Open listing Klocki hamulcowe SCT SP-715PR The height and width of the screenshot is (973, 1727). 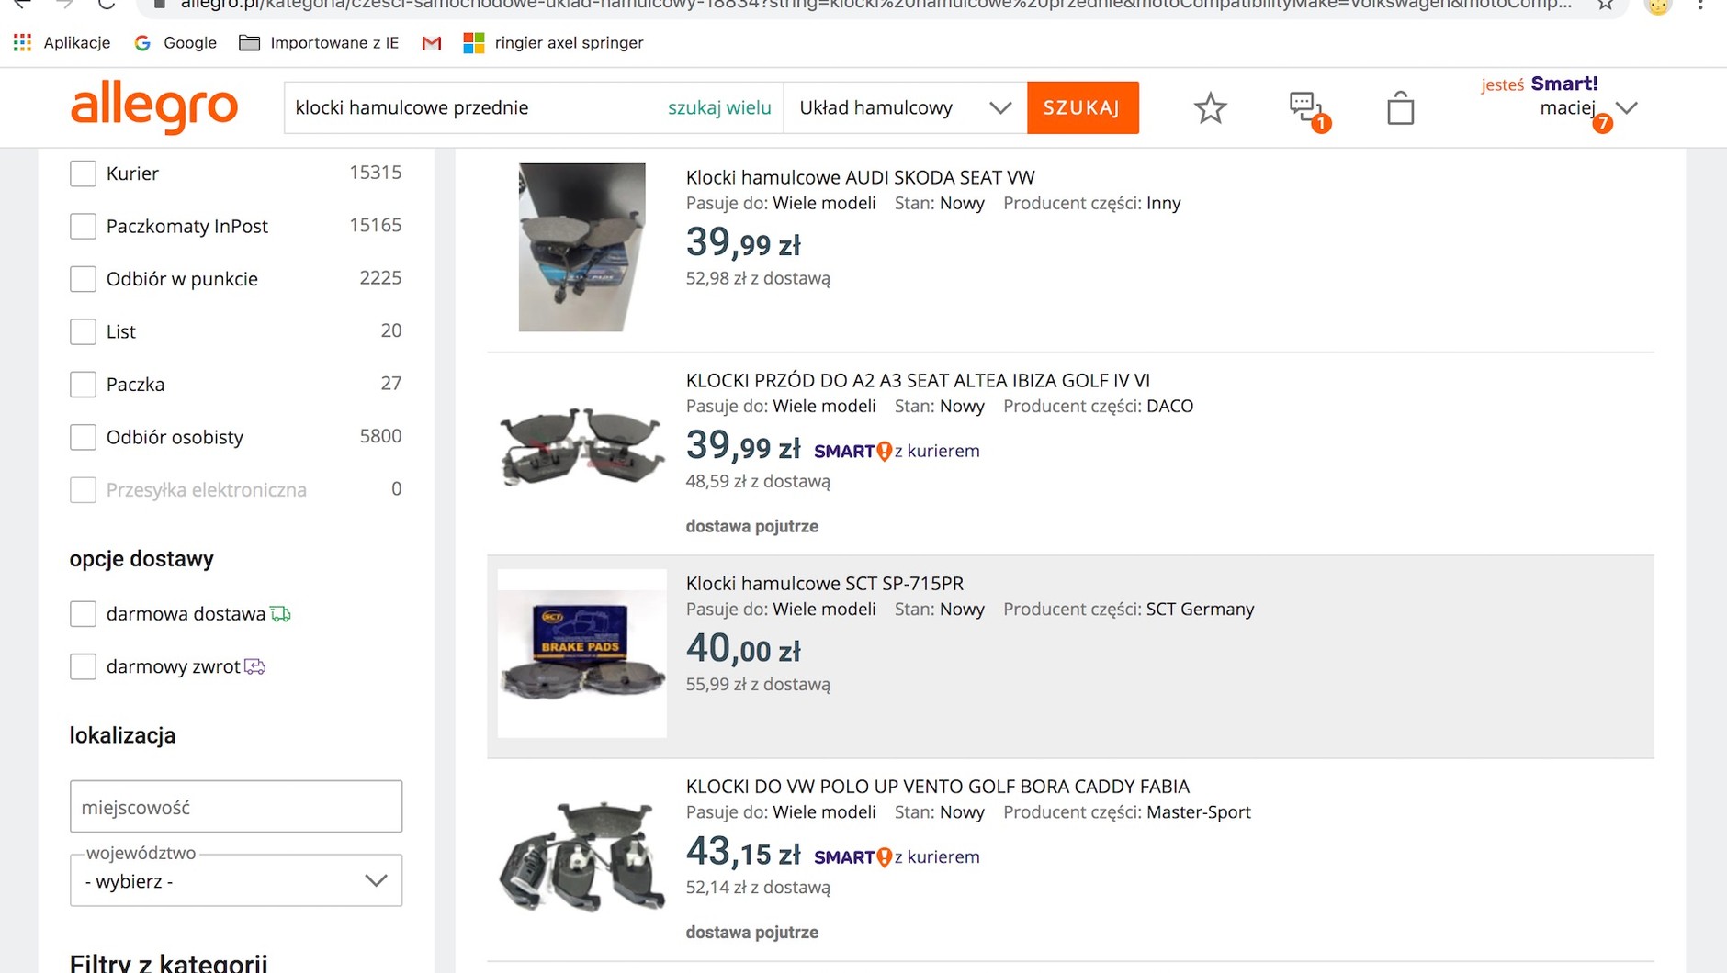824,583
